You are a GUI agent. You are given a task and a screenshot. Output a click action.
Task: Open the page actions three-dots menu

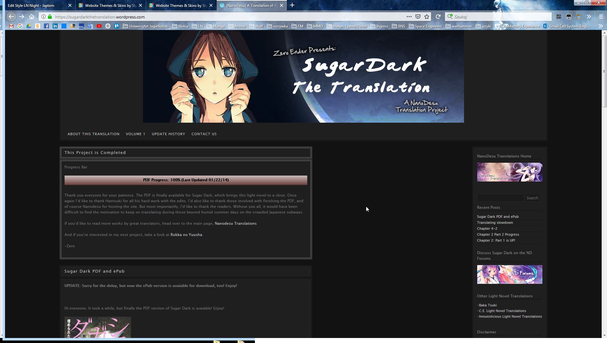coord(409,17)
